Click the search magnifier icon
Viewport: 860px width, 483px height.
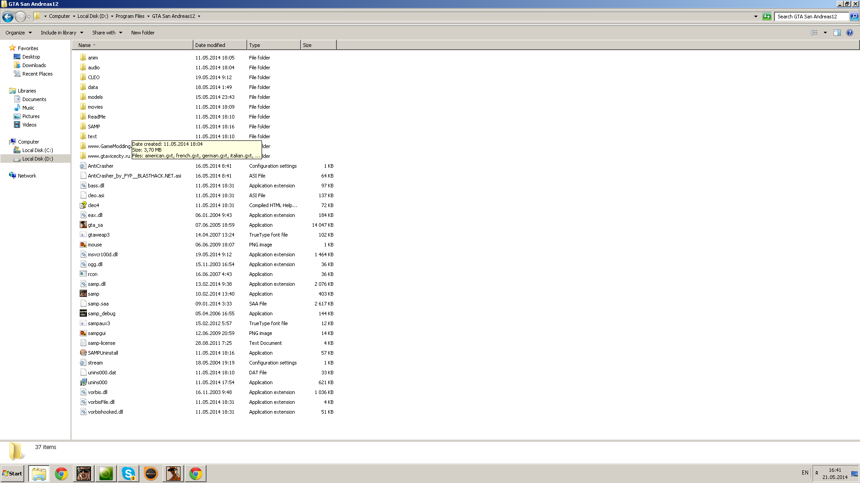click(x=854, y=17)
